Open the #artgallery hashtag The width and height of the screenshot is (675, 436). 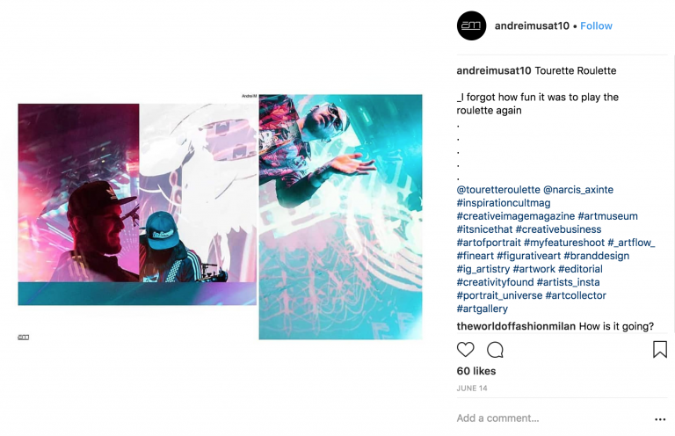pos(483,309)
